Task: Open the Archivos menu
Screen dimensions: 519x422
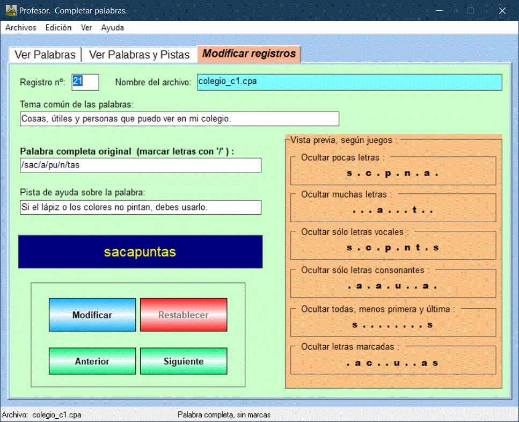Action: (21, 27)
